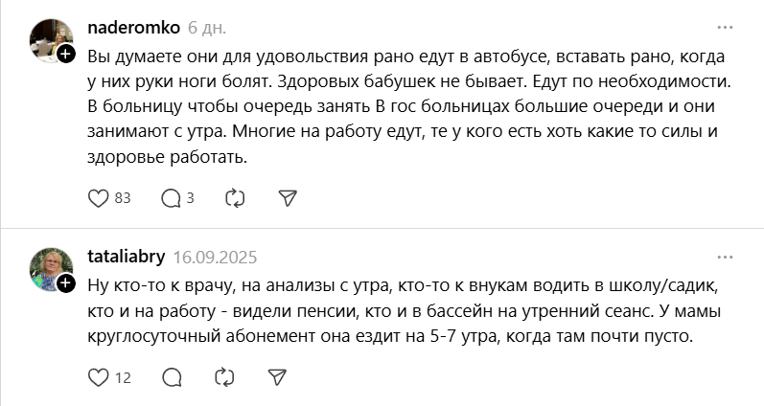Open the 16.09.2025 timestamp link

pyautogui.click(x=216, y=257)
